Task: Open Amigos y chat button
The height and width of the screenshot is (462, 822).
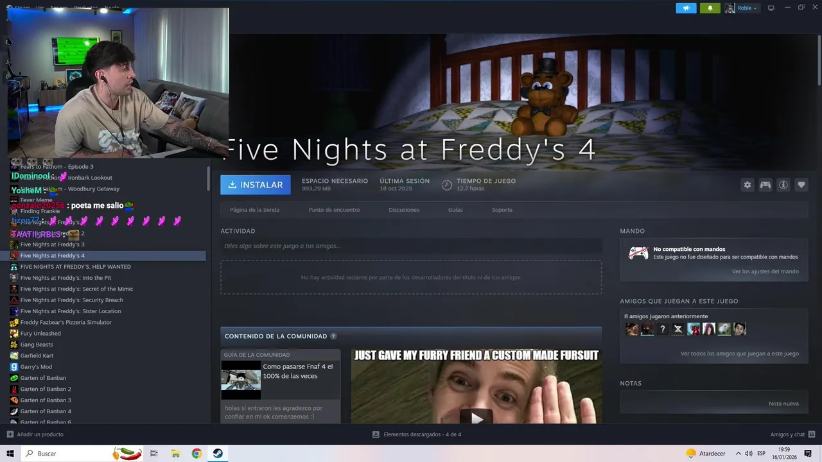Action: coord(792,434)
